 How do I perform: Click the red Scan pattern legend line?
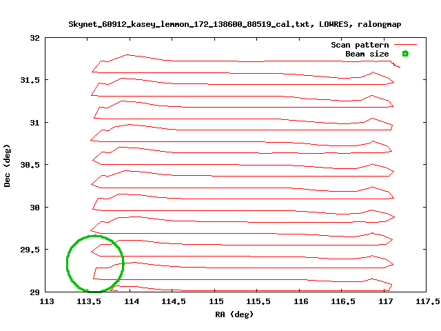pyautogui.click(x=405, y=44)
